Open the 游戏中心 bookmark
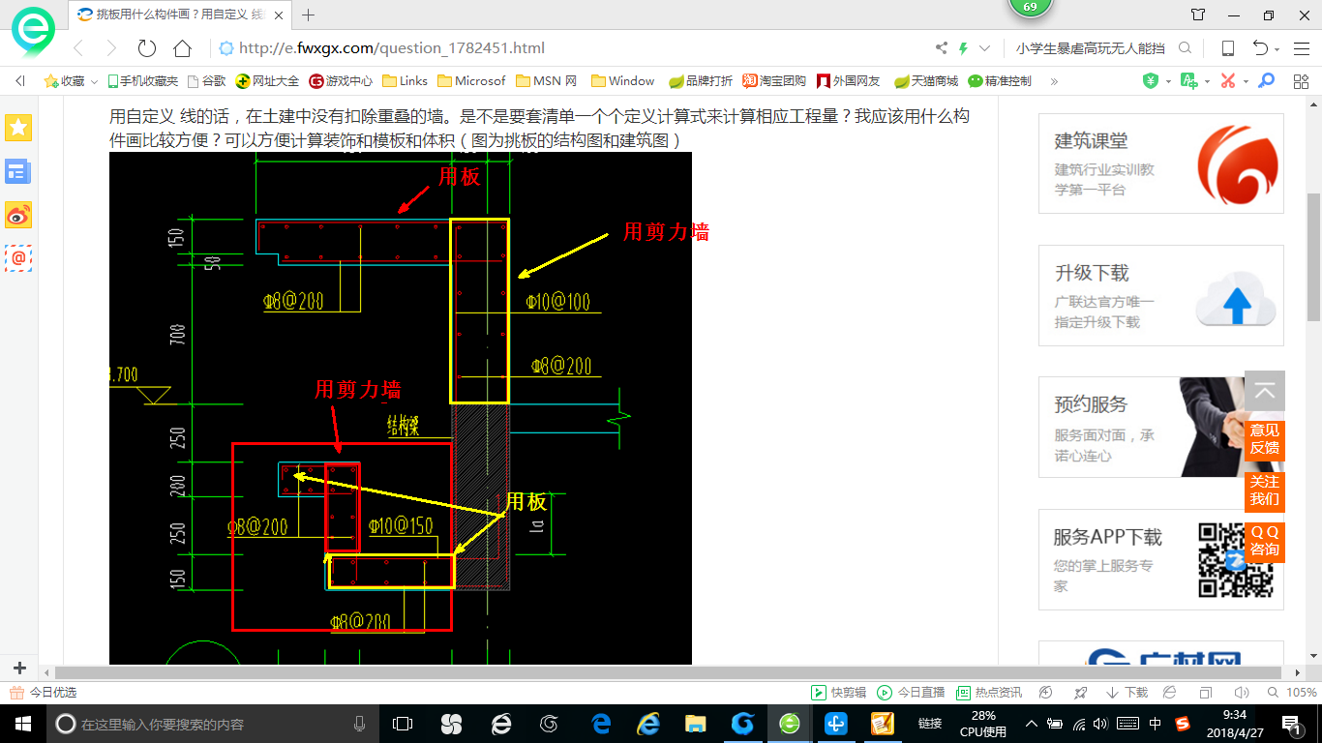Image resolution: width=1322 pixels, height=743 pixels. 341,81
